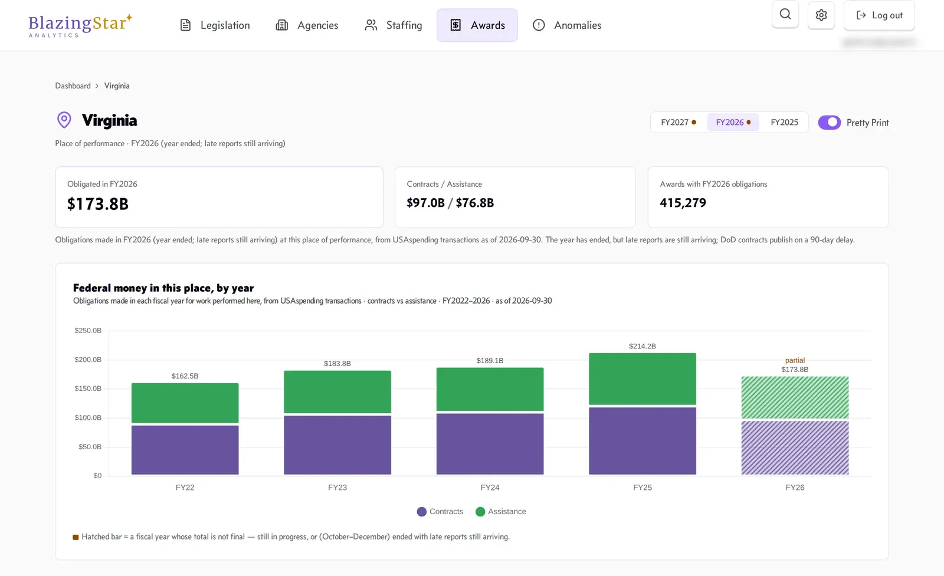
Task: Go to the Staffing tab
Action: pyautogui.click(x=394, y=25)
